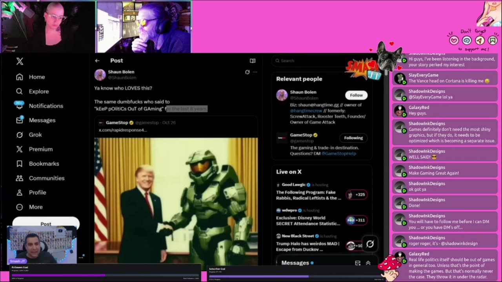Click the chat bubble icon in support banner
Viewport: 502px width, 282px height.
tap(467, 40)
